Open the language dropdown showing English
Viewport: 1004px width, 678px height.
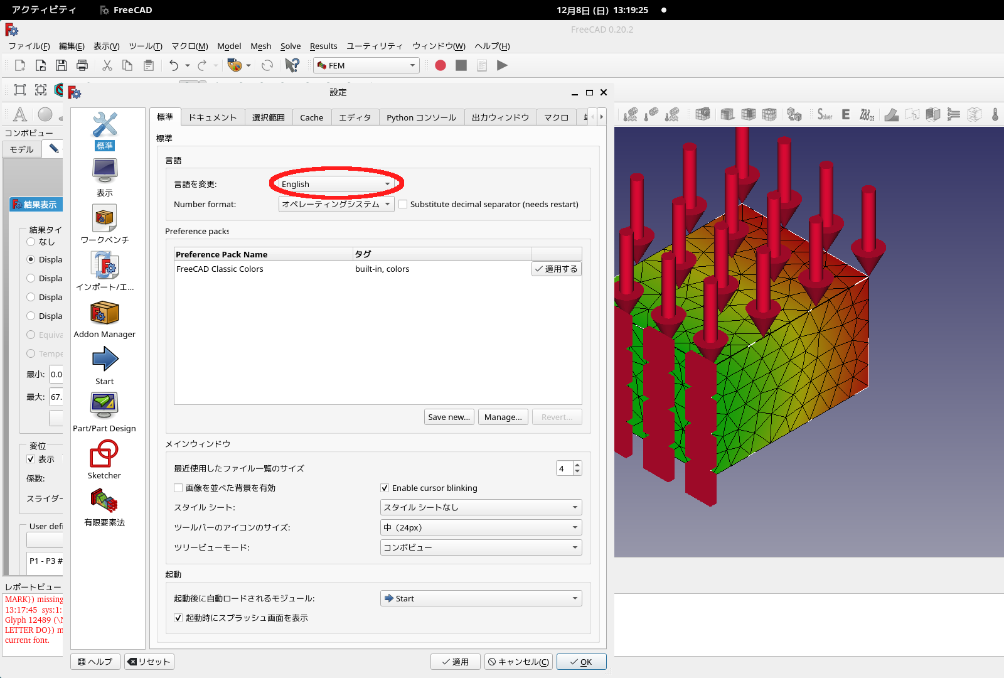pyautogui.click(x=336, y=184)
